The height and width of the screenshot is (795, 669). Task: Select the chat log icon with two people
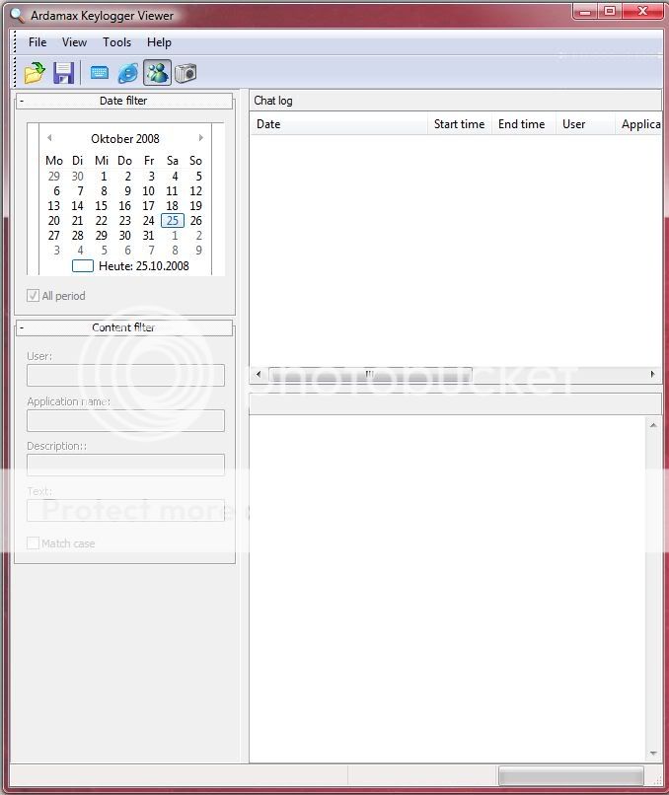click(x=157, y=73)
